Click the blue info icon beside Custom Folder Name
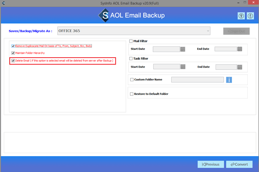The width and height of the screenshot is (259, 172). (x=229, y=80)
